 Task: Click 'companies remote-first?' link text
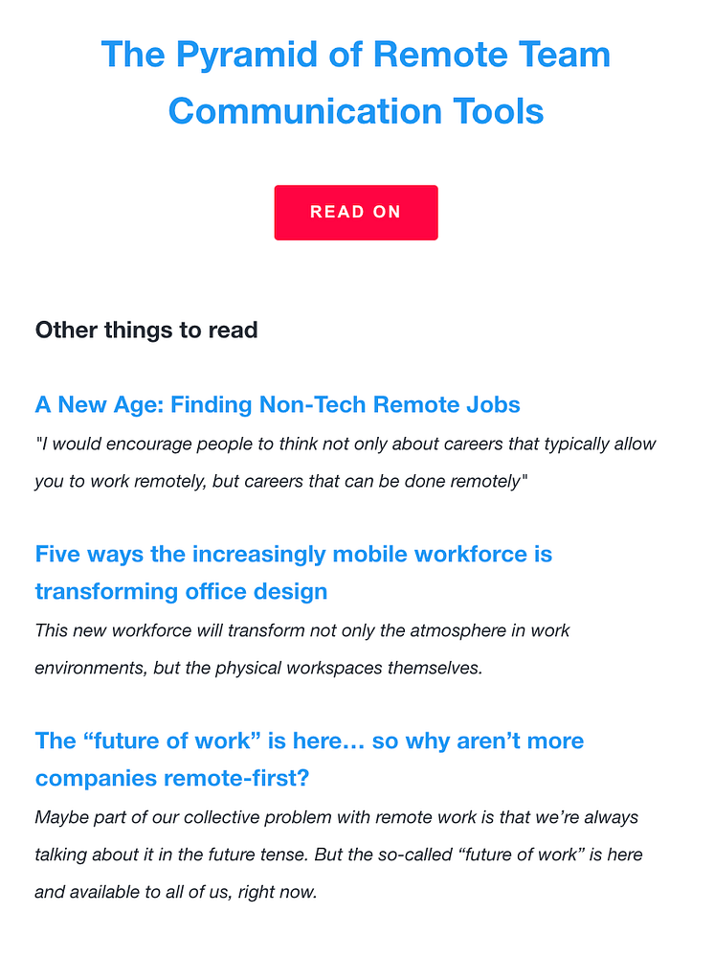point(172,778)
